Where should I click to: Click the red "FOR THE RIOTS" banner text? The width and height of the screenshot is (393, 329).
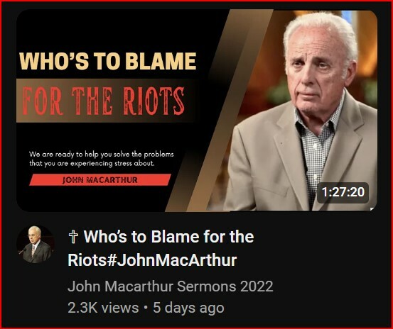click(x=104, y=101)
